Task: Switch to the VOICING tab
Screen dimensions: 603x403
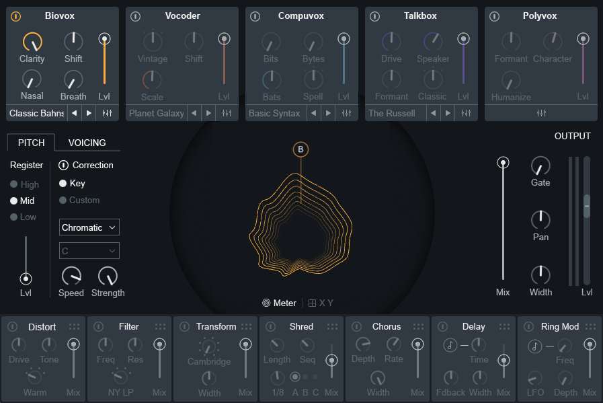Action: 87,143
